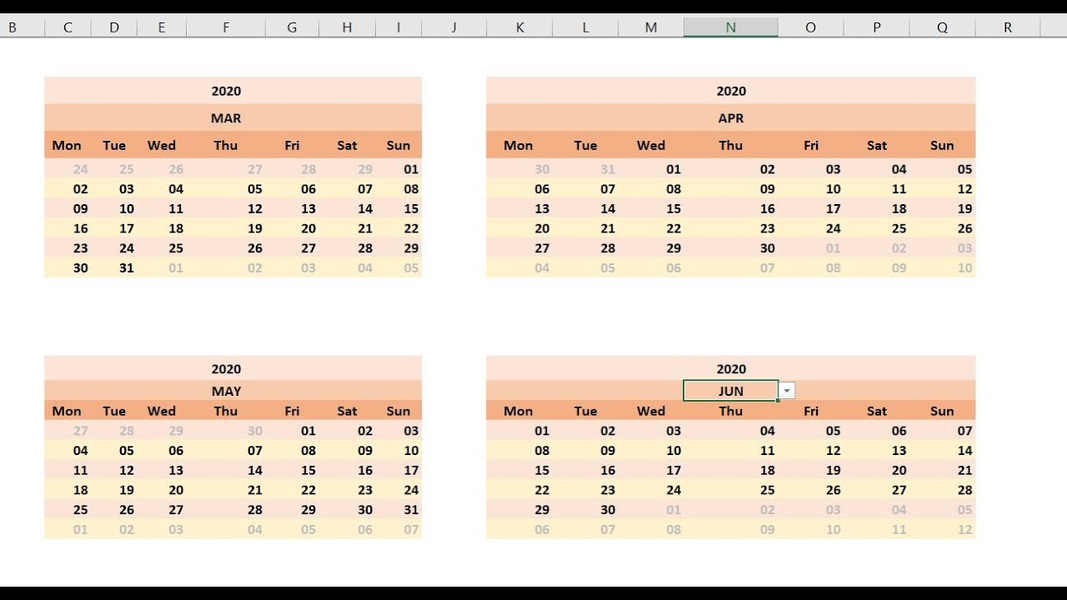1067x600 pixels.
Task: Click the 2020 year above APR
Action: point(731,91)
